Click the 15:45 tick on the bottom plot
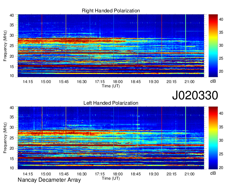Viewport: 227px width, 184px height. (x=64, y=174)
